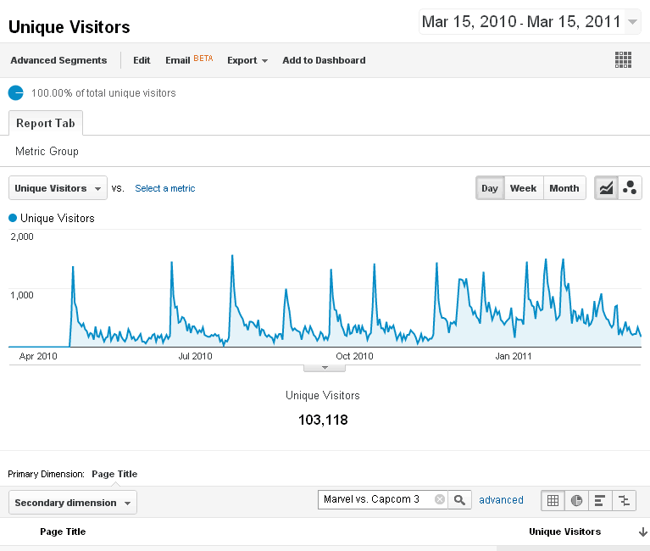
Task: Open the date range picker
Action: tap(530, 22)
